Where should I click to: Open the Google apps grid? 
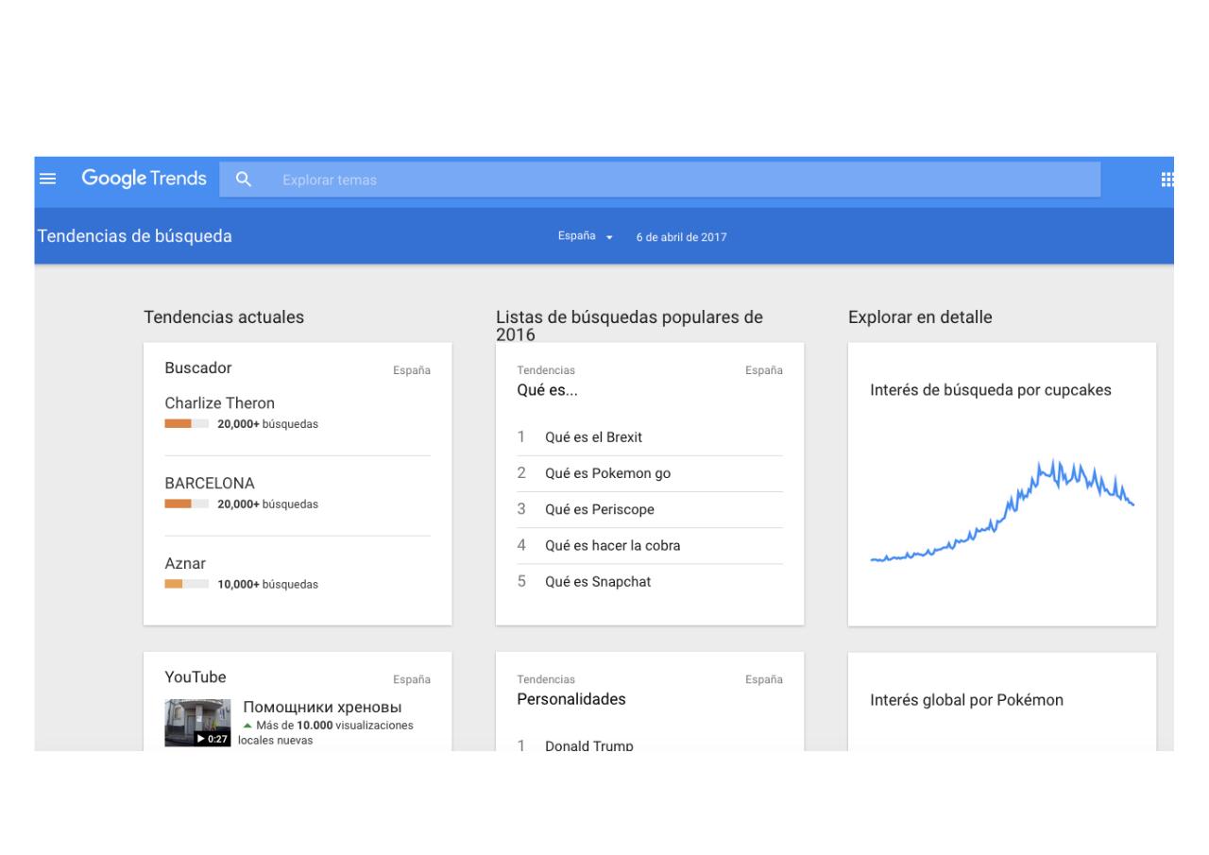pos(1166,180)
